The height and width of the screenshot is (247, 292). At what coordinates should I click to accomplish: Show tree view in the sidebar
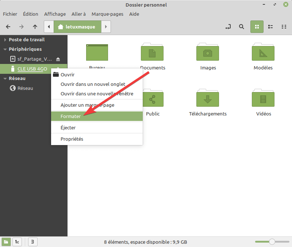[x=17, y=242]
